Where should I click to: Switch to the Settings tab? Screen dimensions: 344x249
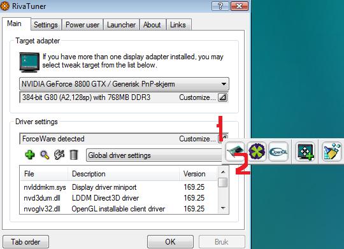(x=46, y=25)
